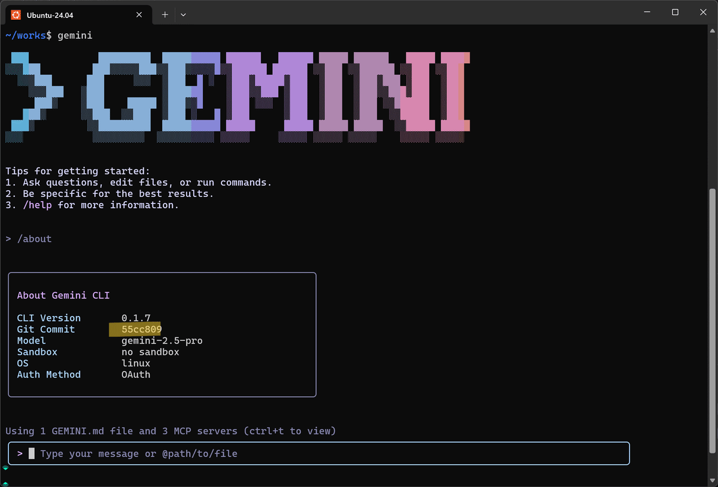The height and width of the screenshot is (487, 718).
Task: Click the upper teal Gemini status icon bottom-left
Action: tap(5, 468)
